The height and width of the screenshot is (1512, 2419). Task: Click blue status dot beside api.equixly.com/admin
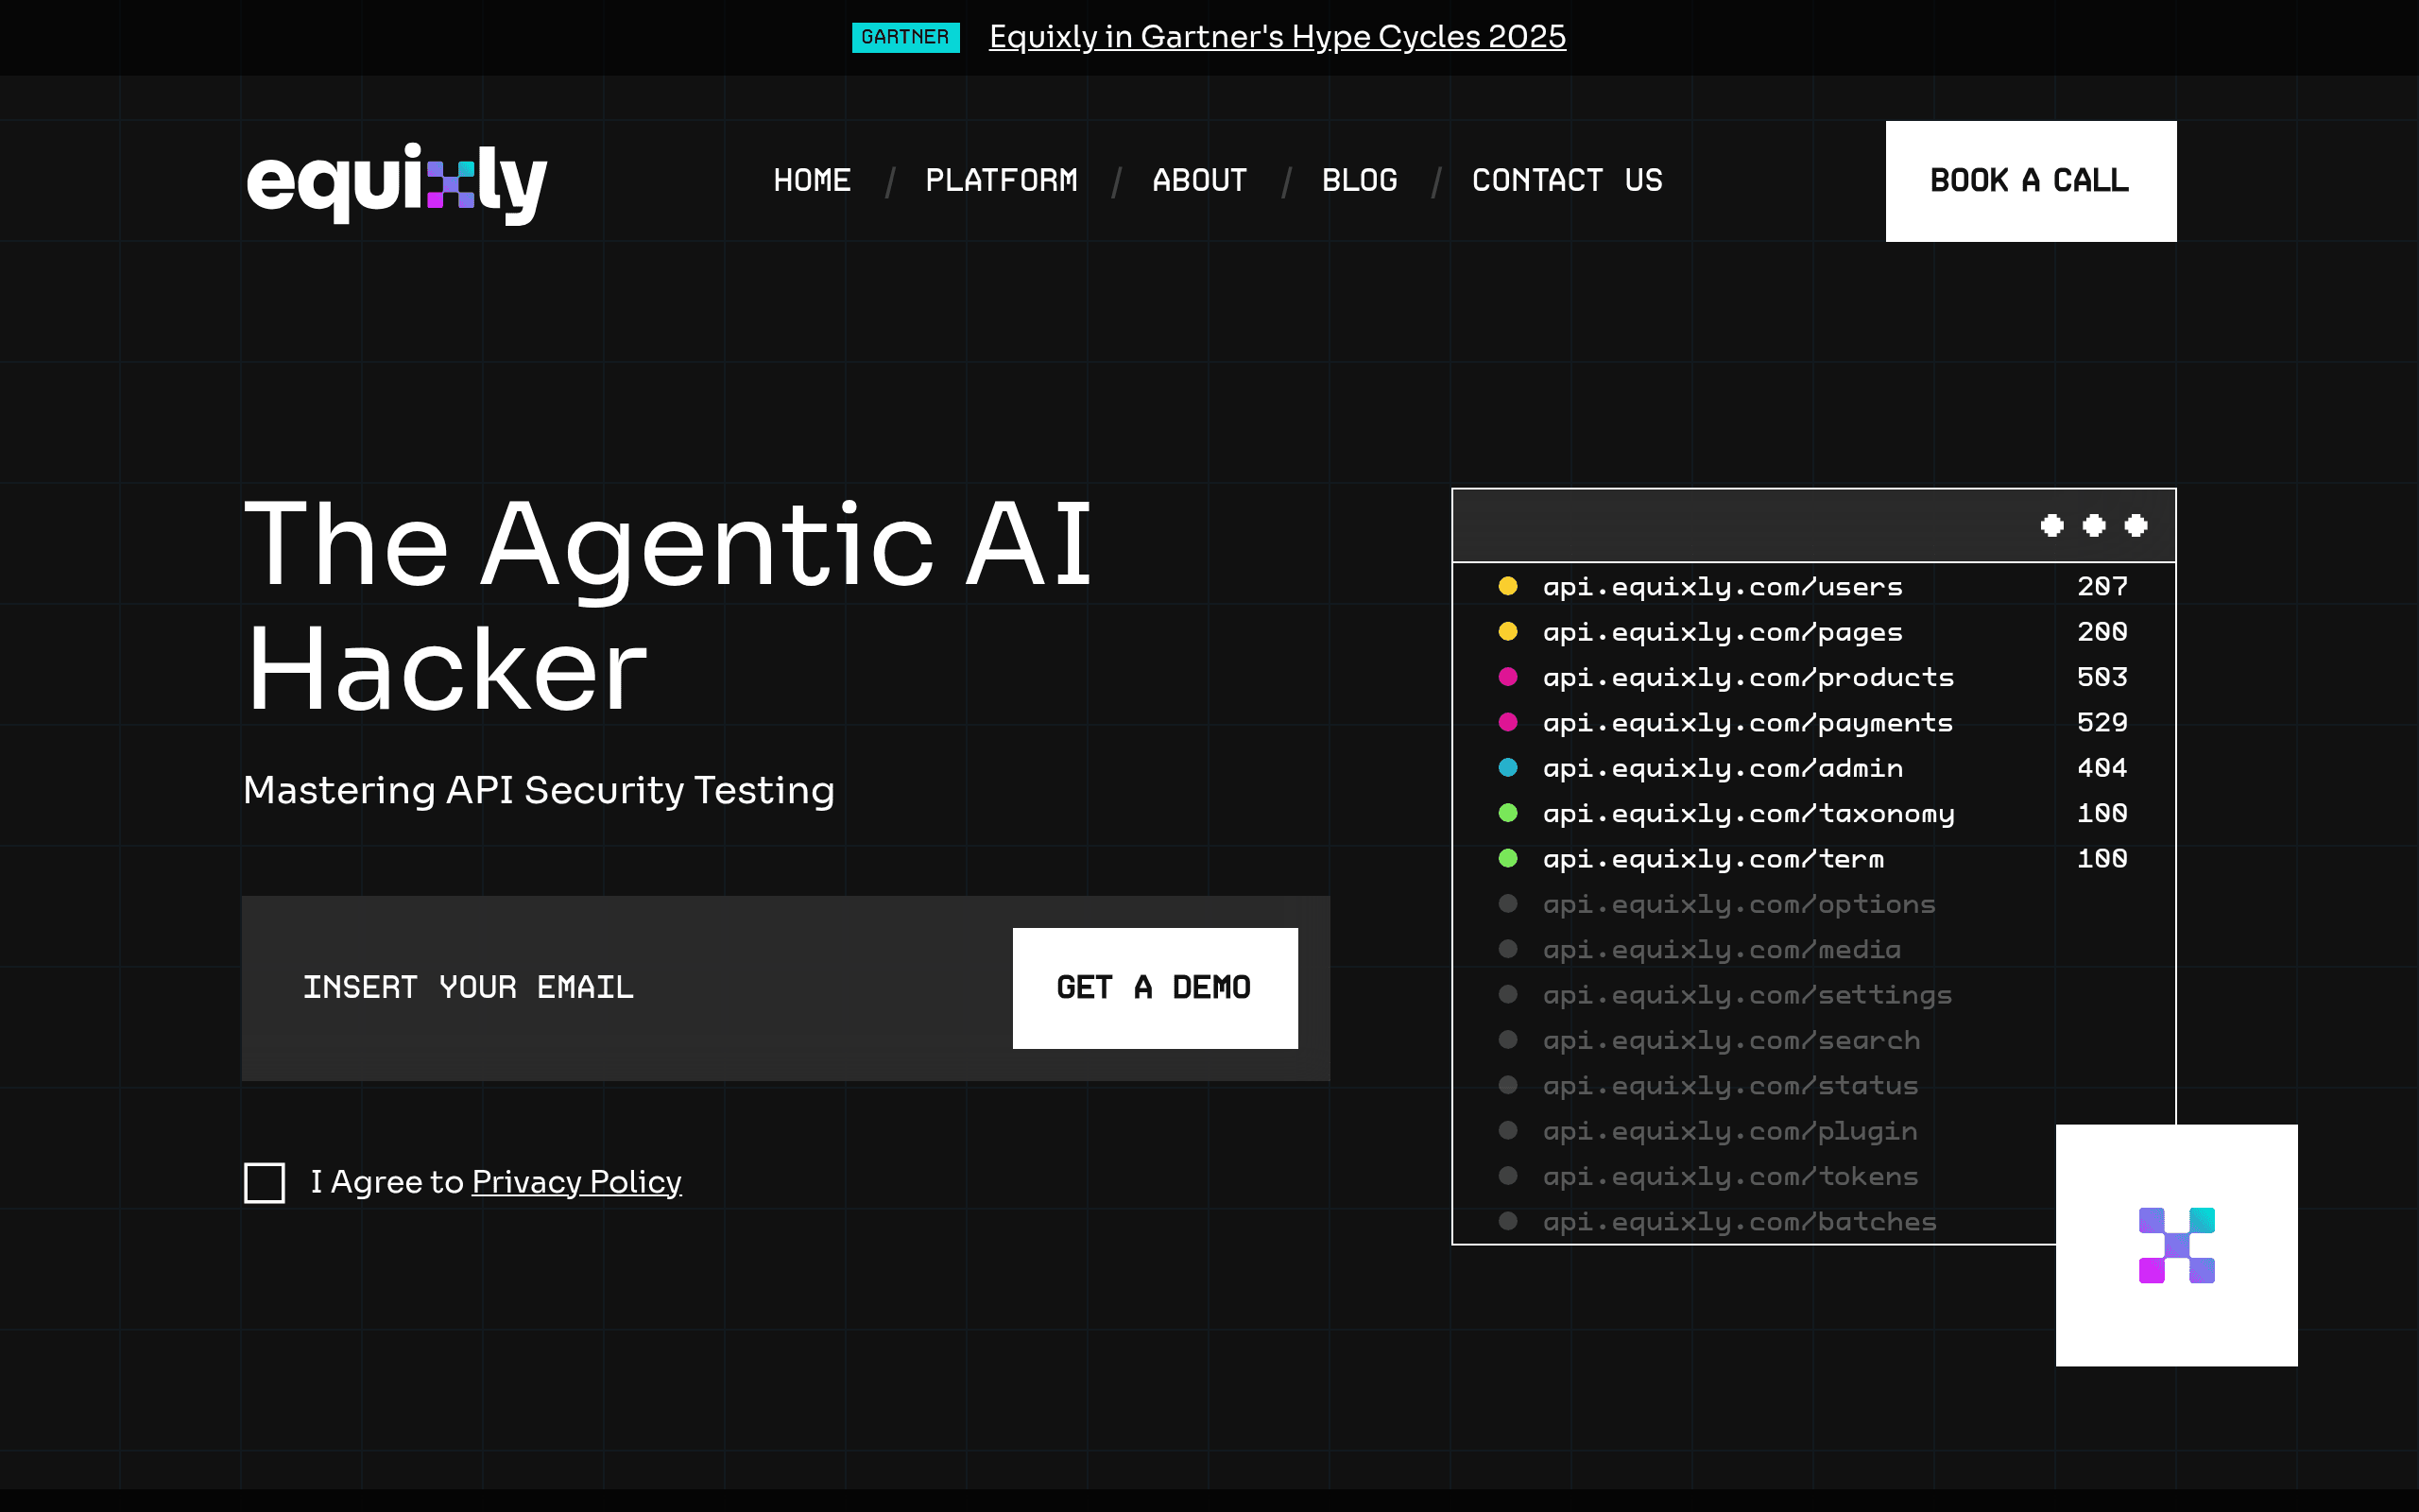point(1507,767)
